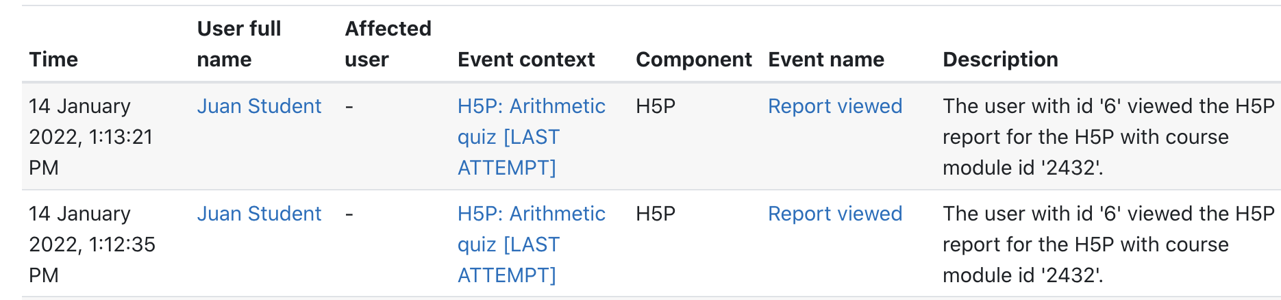This screenshot has height=300, width=1281.
Task: Click Report viewed in 1:13:21 PM row
Action: [835, 106]
